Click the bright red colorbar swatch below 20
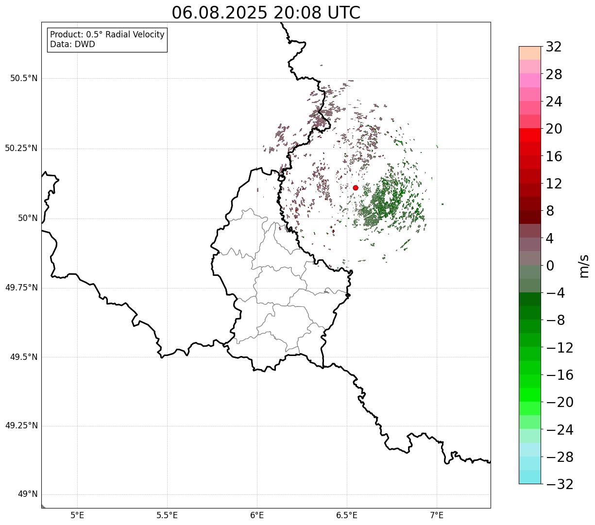 coord(530,135)
